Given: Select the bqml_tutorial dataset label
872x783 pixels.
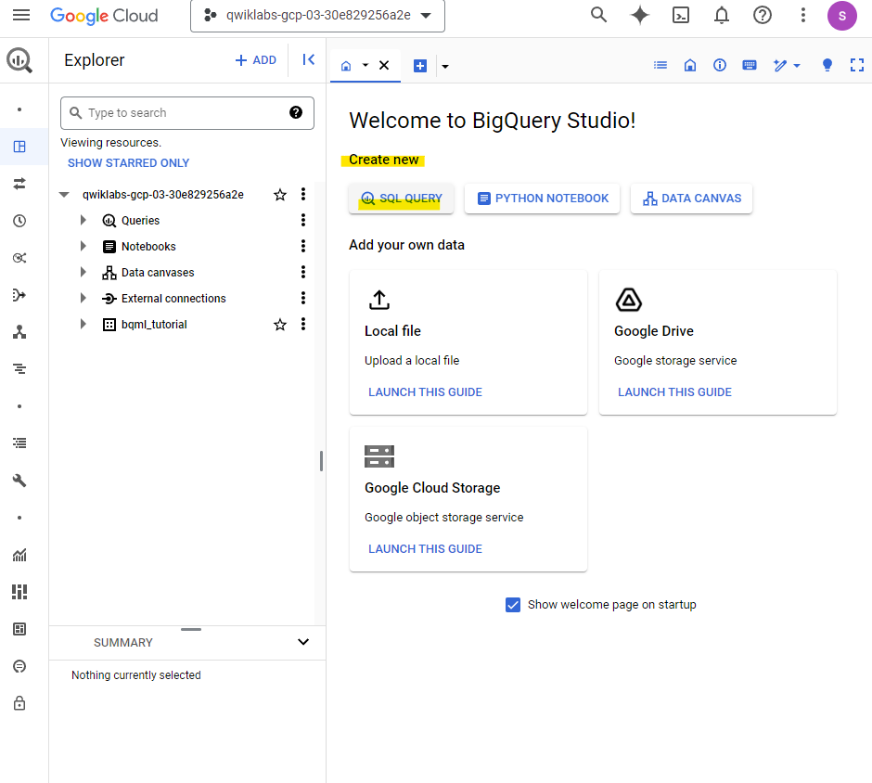Looking at the screenshot, I should pyautogui.click(x=154, y=325).
